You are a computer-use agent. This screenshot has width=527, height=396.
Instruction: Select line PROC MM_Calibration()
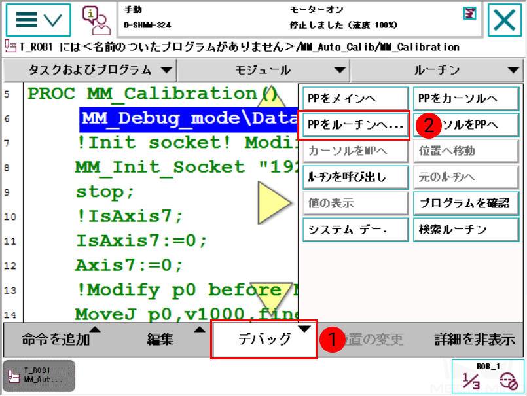pos(153,94)
